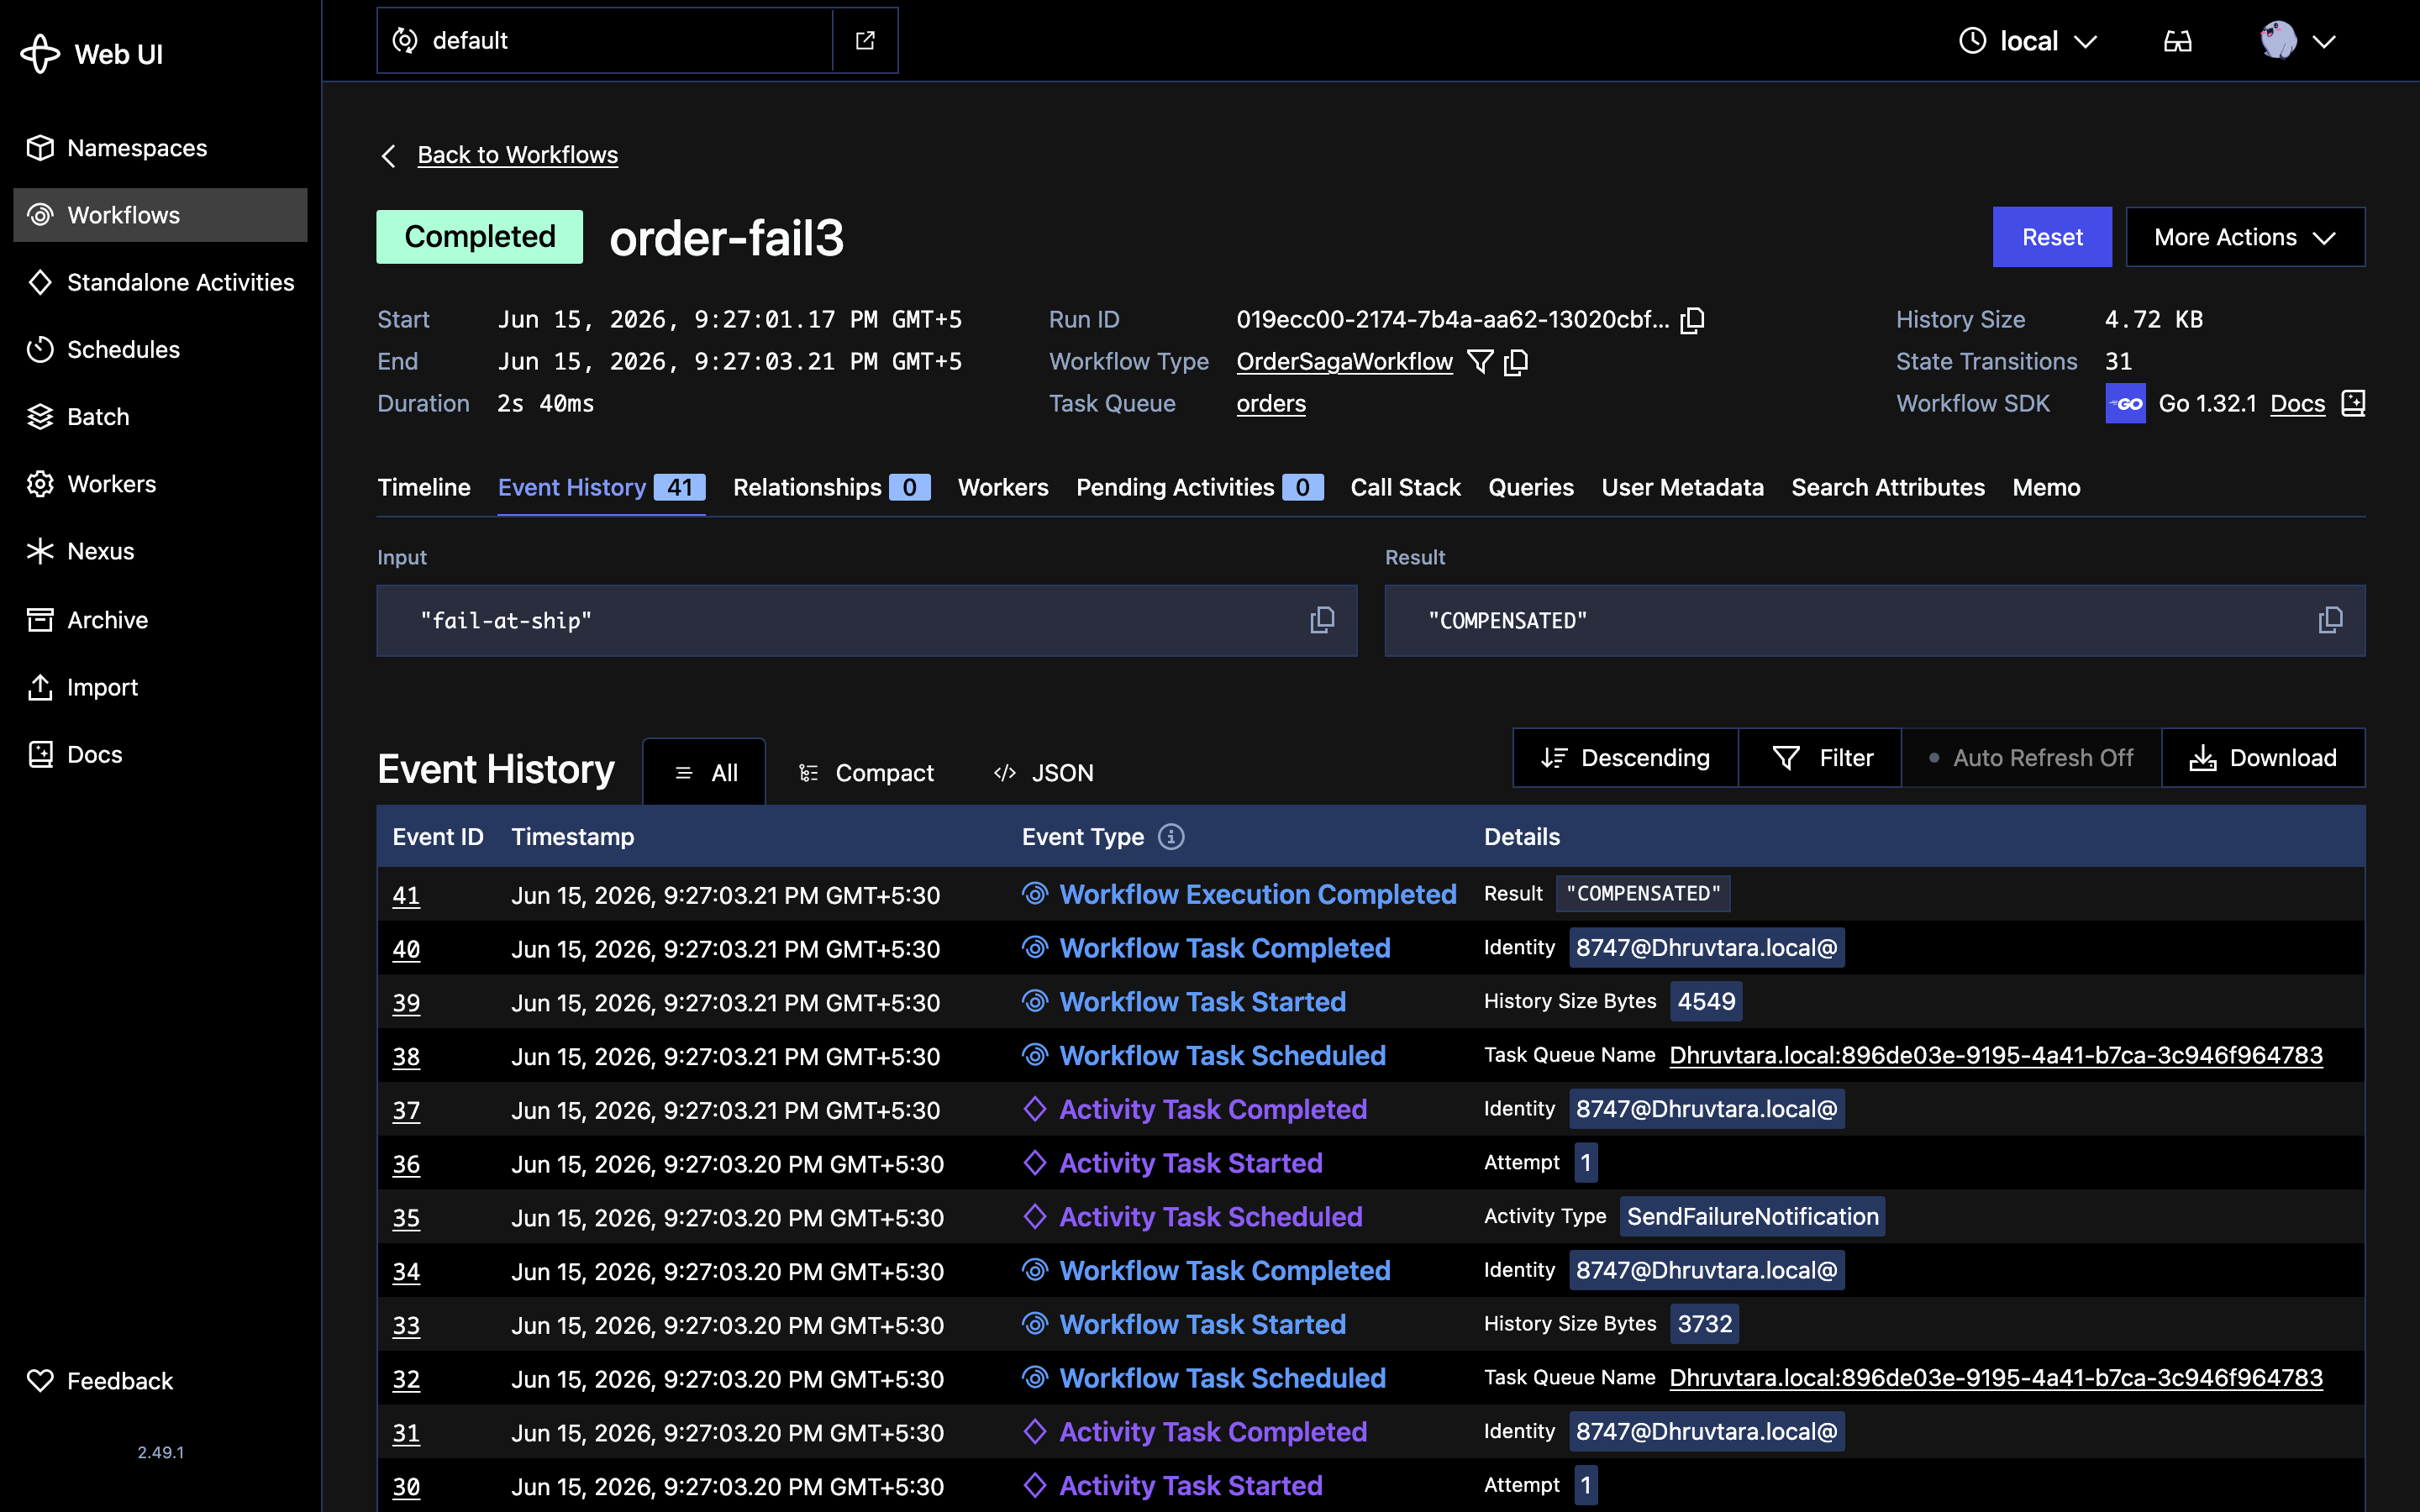This screenshot has width=2420, height=1512.
Task: Open task queue link in event 38
Action: click(x=1996, y=1055)
